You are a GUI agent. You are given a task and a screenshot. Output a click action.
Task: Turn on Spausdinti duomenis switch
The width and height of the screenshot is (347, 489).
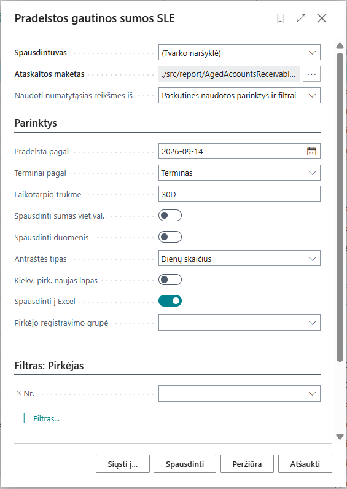170,237
